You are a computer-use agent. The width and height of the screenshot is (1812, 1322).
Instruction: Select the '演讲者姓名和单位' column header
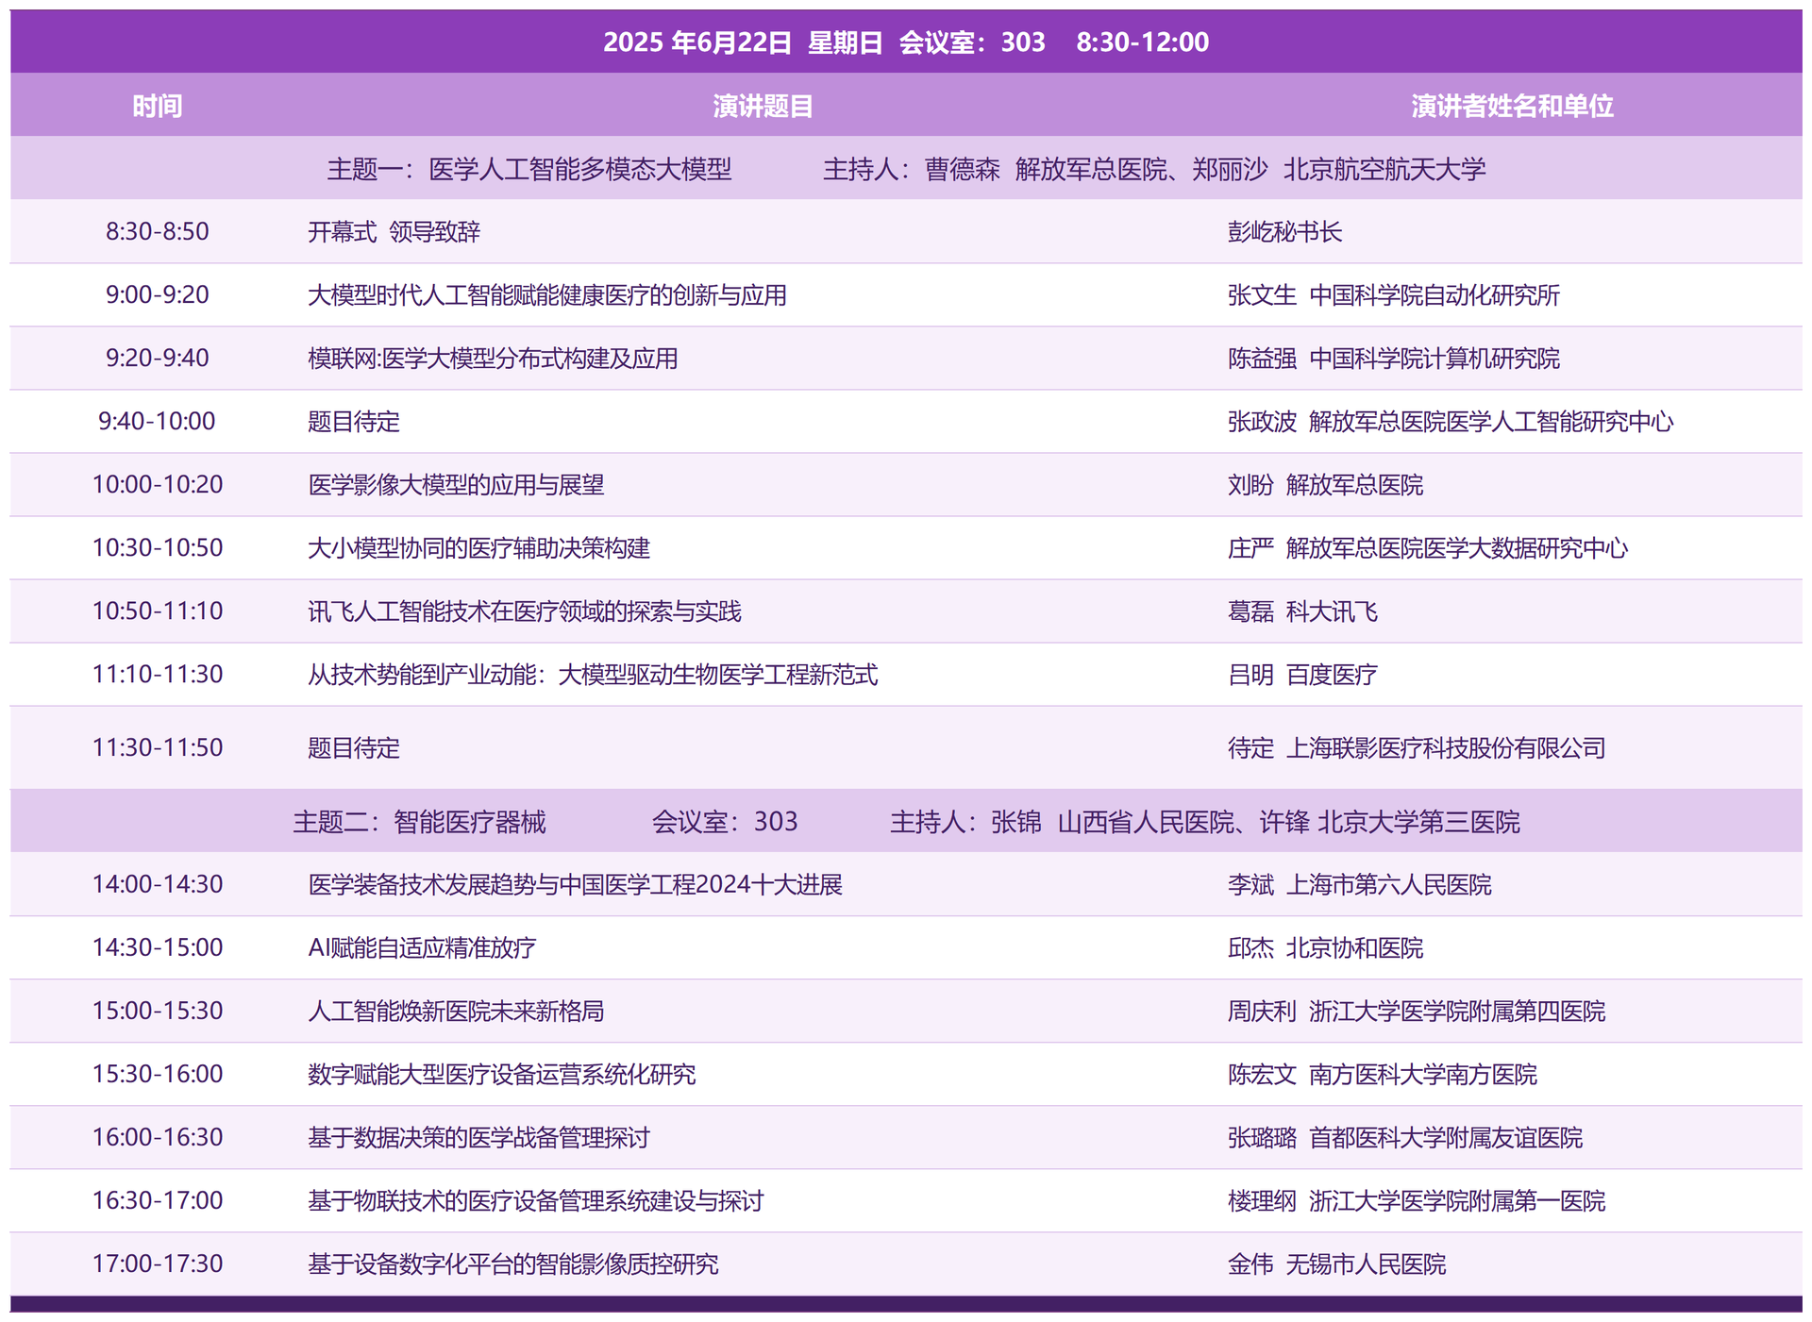point(1512,106)
